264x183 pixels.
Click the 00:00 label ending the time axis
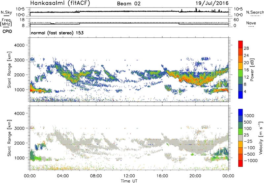(228, 176)
